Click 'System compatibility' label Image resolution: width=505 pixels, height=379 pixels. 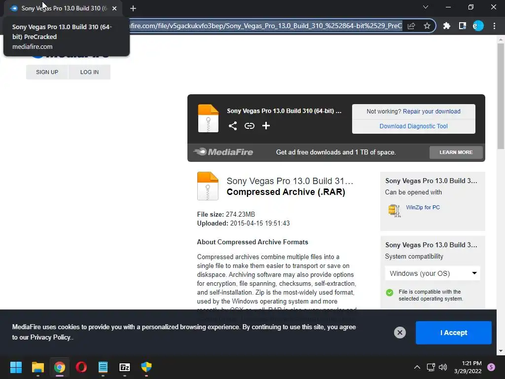(414, 257)
